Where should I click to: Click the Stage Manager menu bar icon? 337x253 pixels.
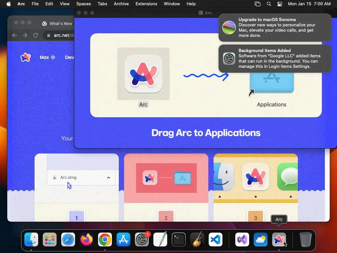point(257,4)
